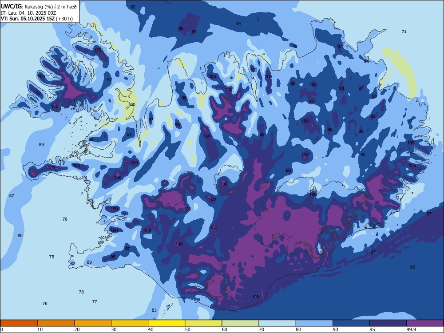Click the "75" humidity value on the map
The height and width of the screenshot is (333, 444).
click(x=52, y=257)
